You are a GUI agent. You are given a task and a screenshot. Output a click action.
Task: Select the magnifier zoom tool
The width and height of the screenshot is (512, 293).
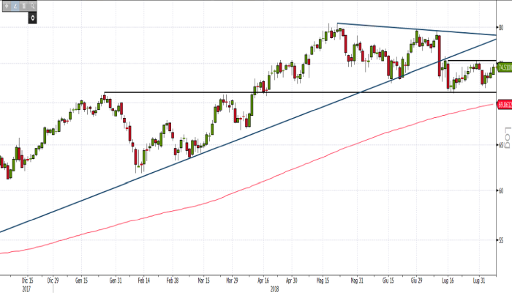point(34,4)
